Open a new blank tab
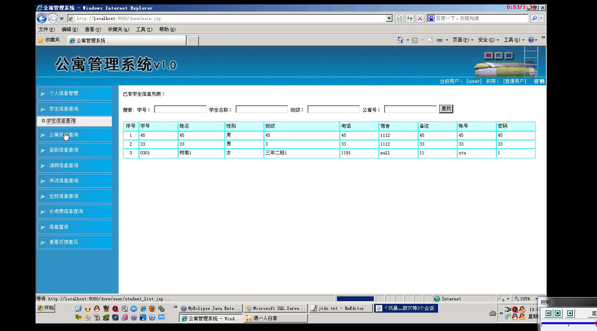 tap(193, 41)
